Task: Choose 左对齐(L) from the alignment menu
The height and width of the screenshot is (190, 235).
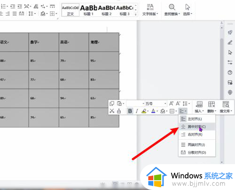Action: click(x=197, y=119)
